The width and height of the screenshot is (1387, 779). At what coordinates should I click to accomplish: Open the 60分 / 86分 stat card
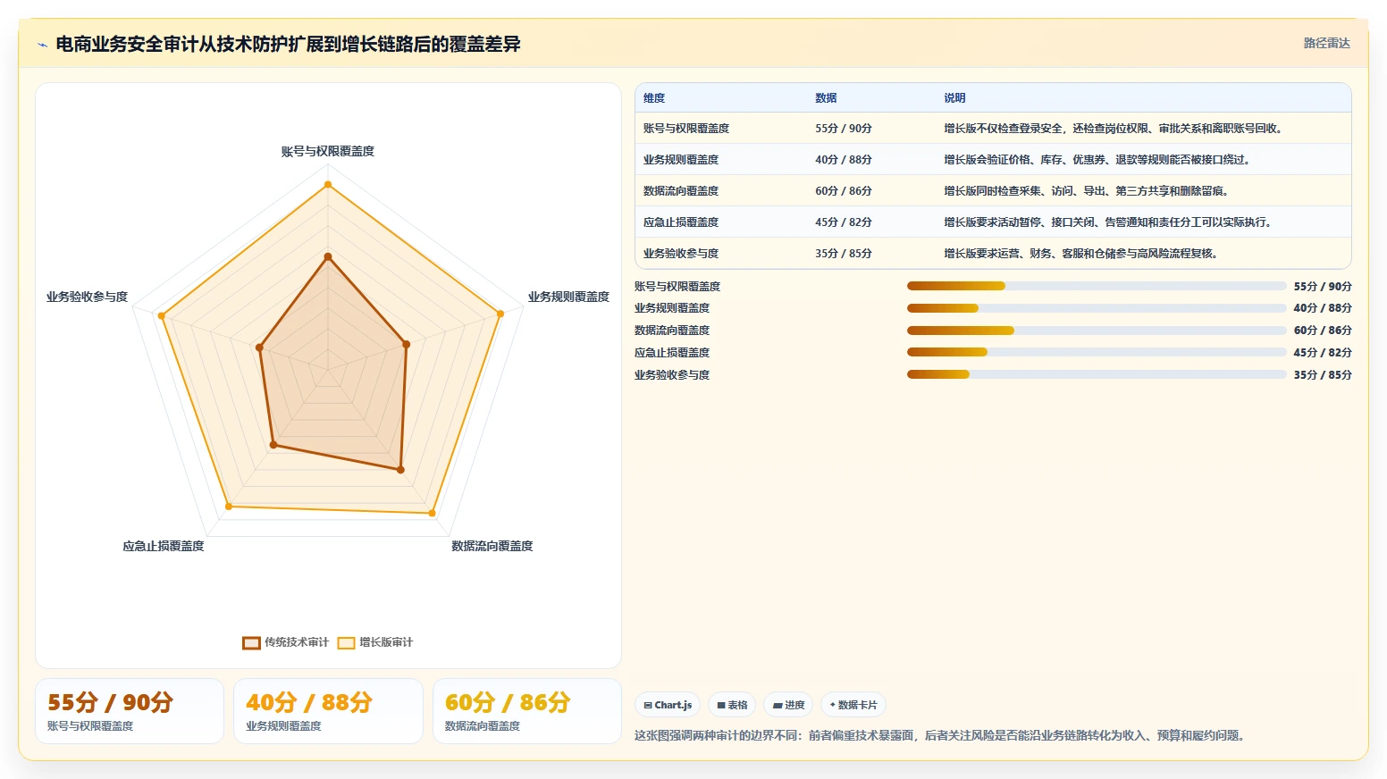coord(527,711)
